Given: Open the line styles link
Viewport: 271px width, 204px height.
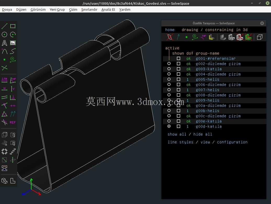Looking at the screenshot, I should (x=180, y=142).
